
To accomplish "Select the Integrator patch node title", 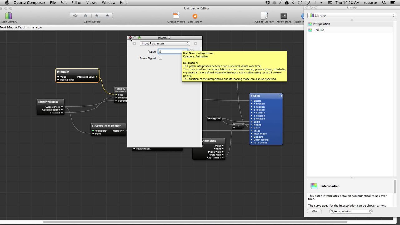I will [x=63, y=72].
